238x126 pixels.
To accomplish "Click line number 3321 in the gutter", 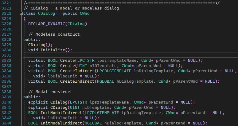I will coord(6,3).
